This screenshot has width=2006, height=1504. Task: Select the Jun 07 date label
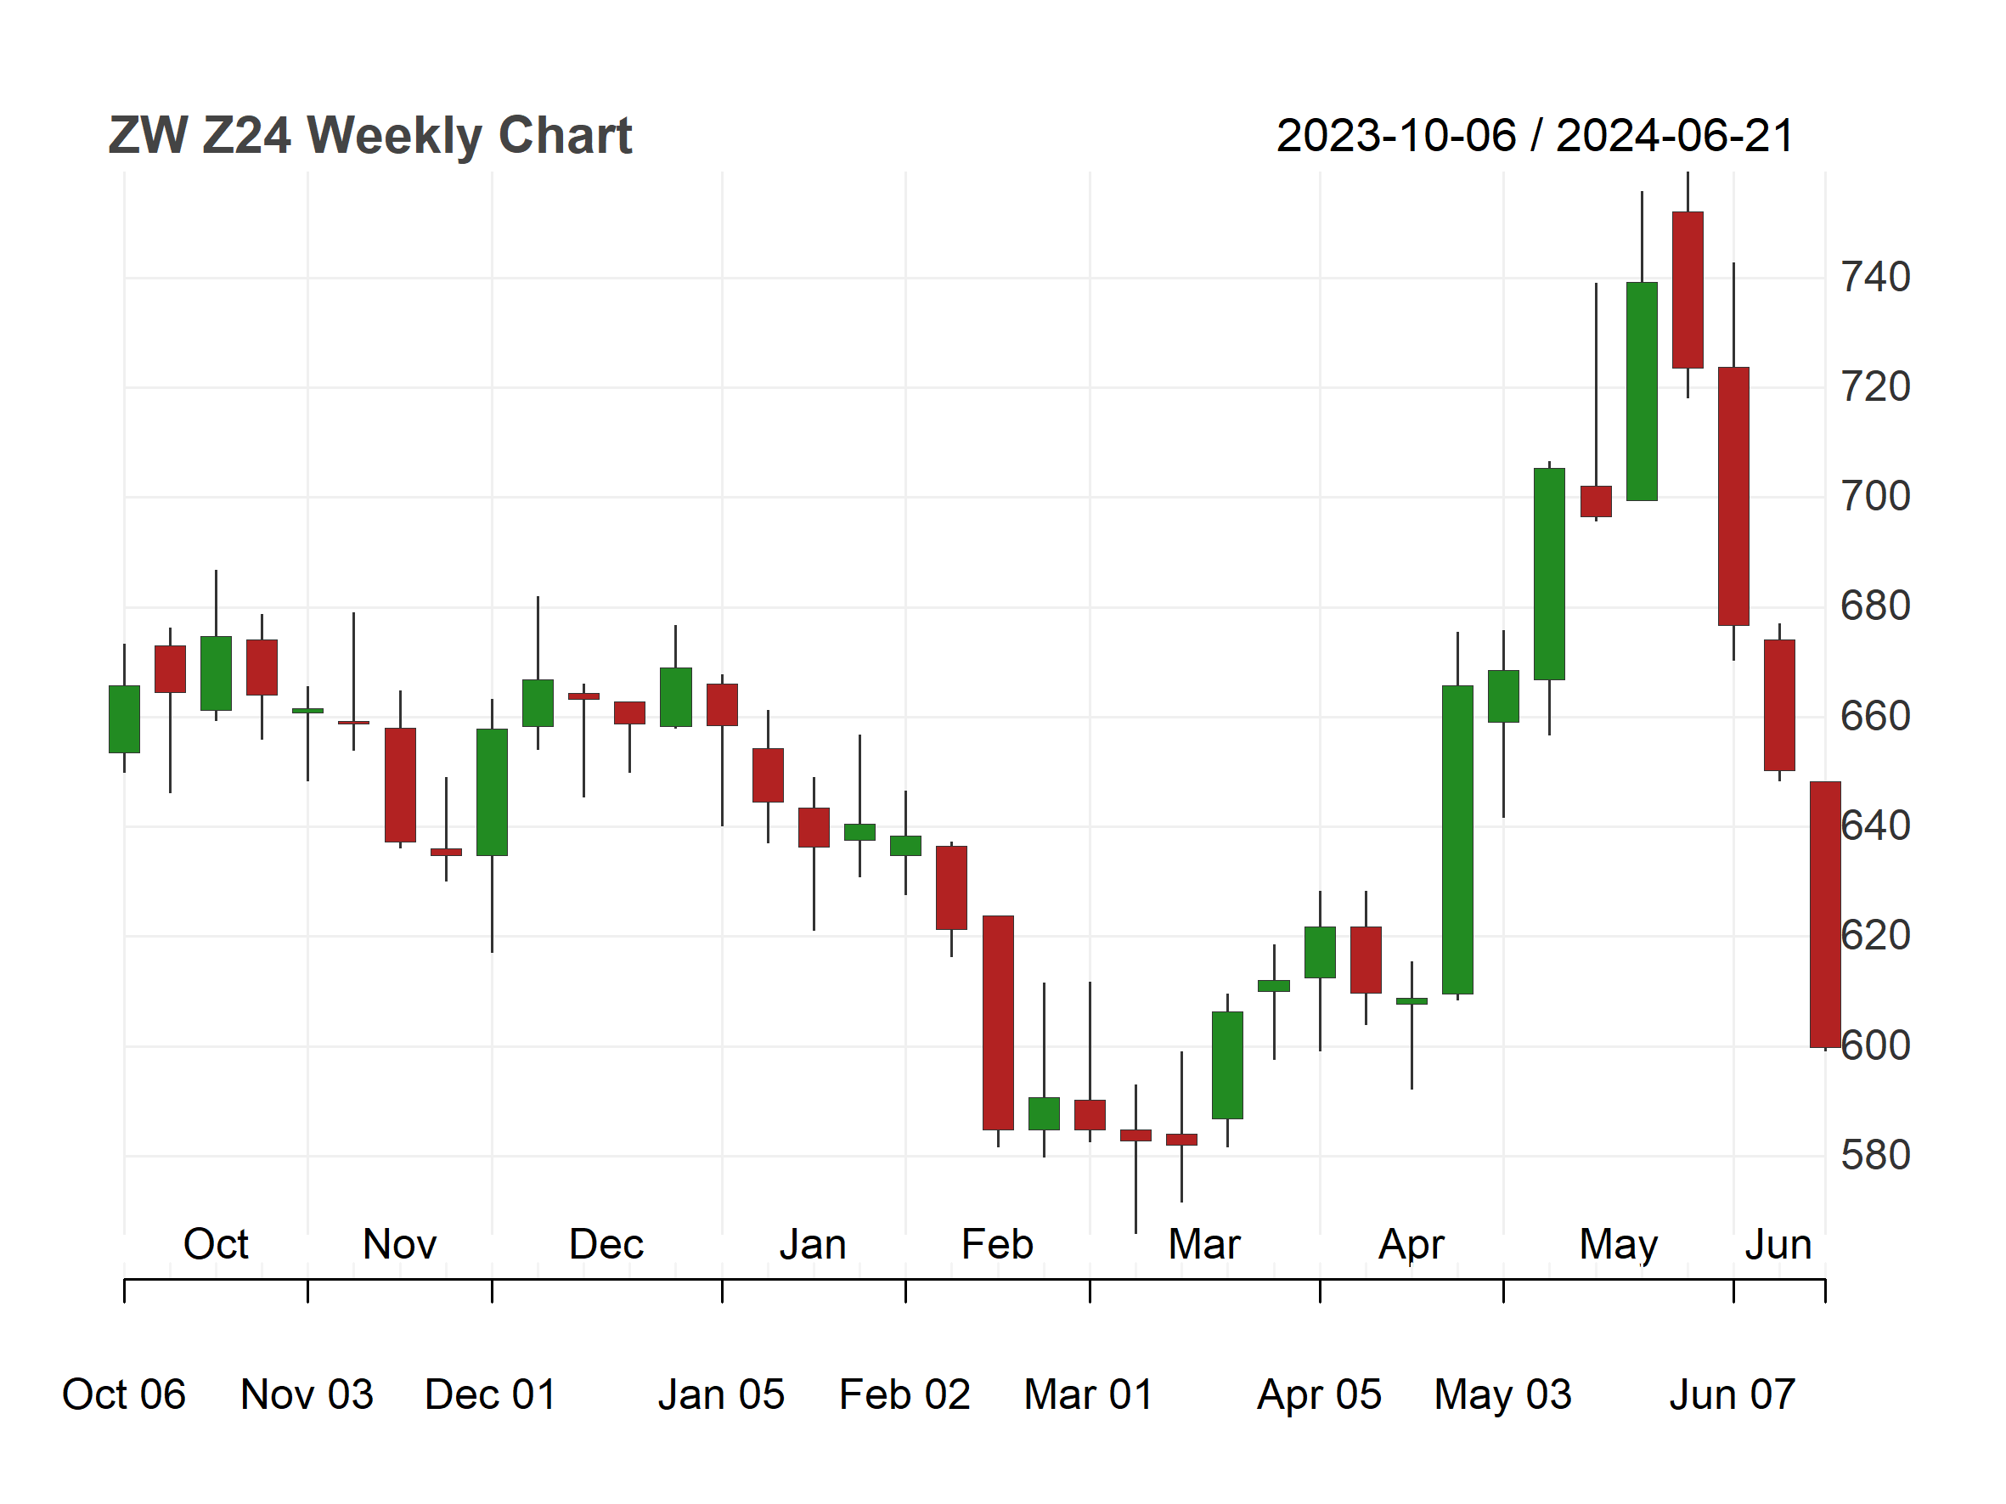coord(1733,1394)
